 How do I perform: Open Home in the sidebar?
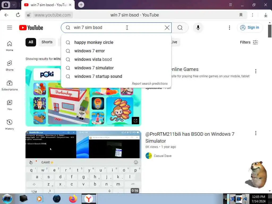click(10, 46)
